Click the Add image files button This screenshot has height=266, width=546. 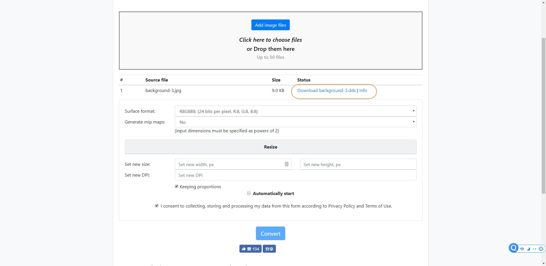point(270,25)
